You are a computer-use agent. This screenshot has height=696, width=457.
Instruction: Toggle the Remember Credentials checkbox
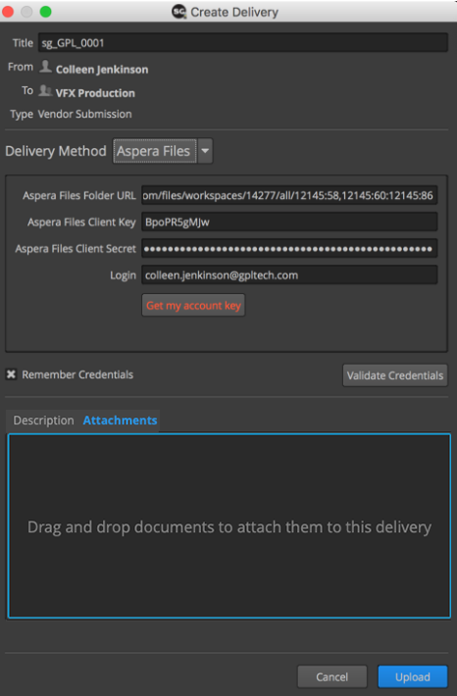11,374
